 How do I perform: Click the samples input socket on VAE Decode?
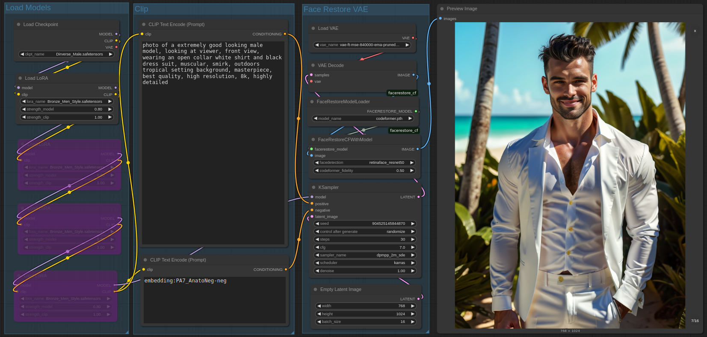click(311, 75)
